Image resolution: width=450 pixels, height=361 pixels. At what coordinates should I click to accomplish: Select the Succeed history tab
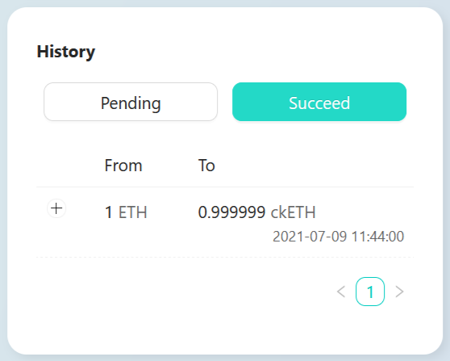pyautogui.click(x=319, y=102)
